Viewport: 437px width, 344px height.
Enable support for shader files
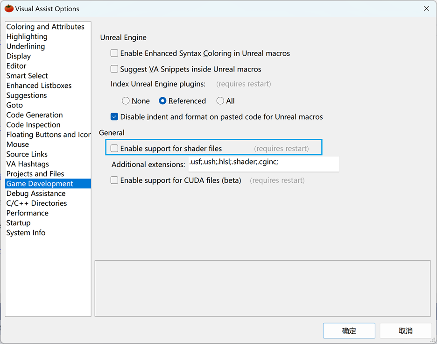coord(114,149)
